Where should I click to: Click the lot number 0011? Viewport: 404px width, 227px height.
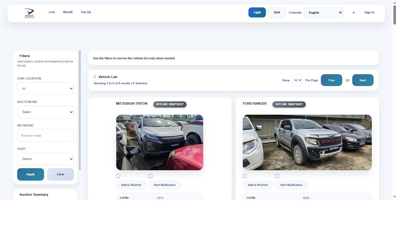(x=160, y=198)
